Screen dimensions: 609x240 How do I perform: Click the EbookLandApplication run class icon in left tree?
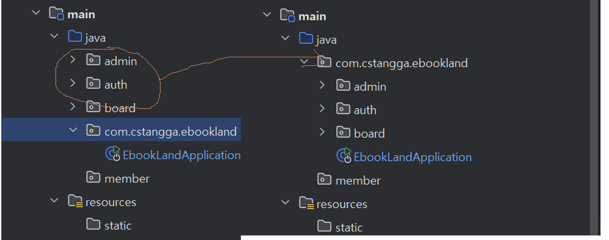tap(113, 154)
